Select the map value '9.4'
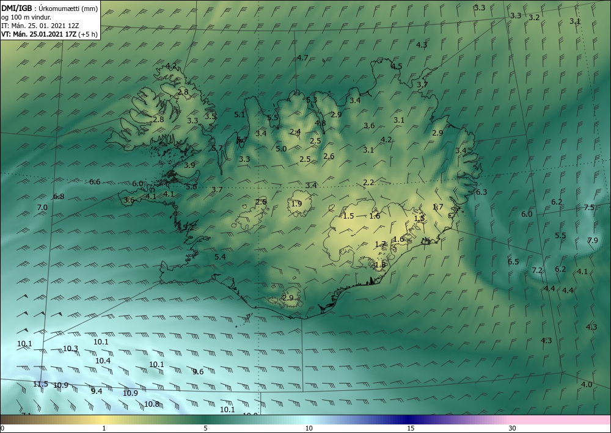Image resolution: width=611 pixels, height=433 pixels. pyautogui.click(x=97, y=391)
